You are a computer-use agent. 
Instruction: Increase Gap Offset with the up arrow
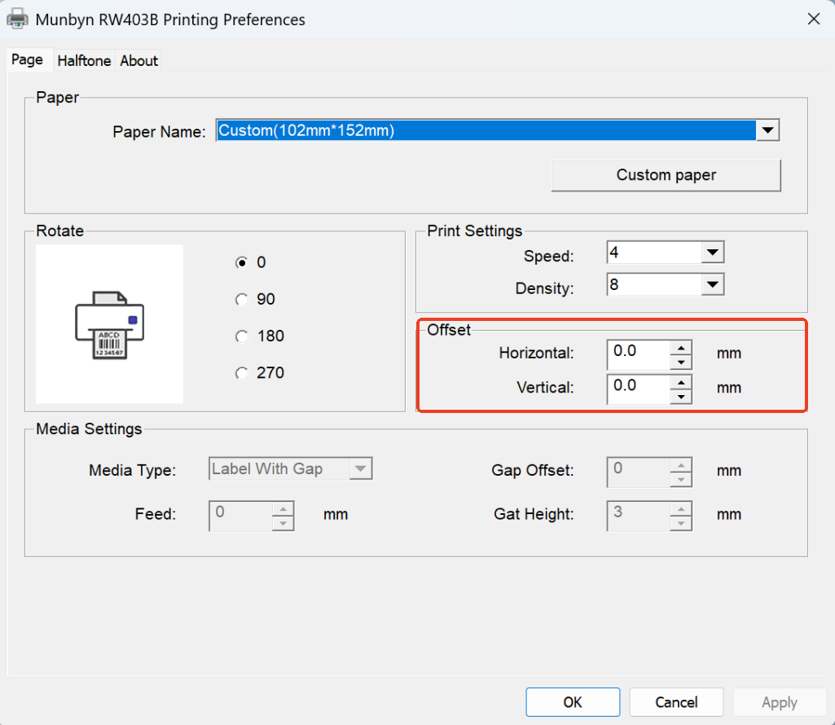coord(681,465)
